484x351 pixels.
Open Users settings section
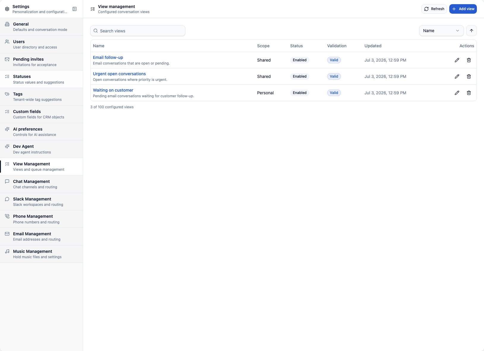click(42, 44)
